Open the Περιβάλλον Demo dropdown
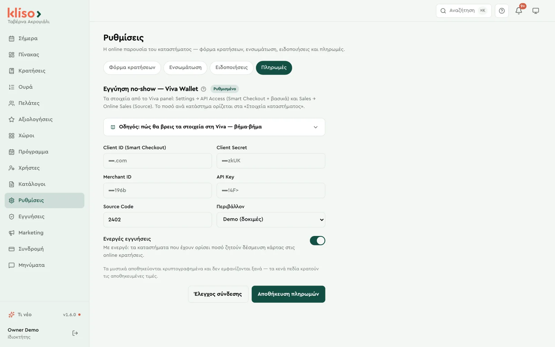 pyautogui.click(x=271, y=220)
